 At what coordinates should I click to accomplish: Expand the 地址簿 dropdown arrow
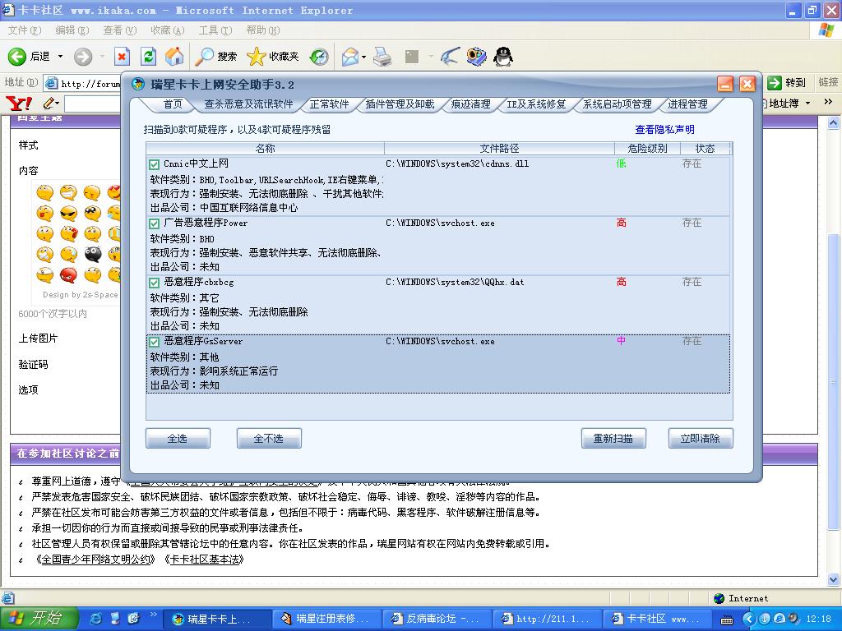(807, 103)
